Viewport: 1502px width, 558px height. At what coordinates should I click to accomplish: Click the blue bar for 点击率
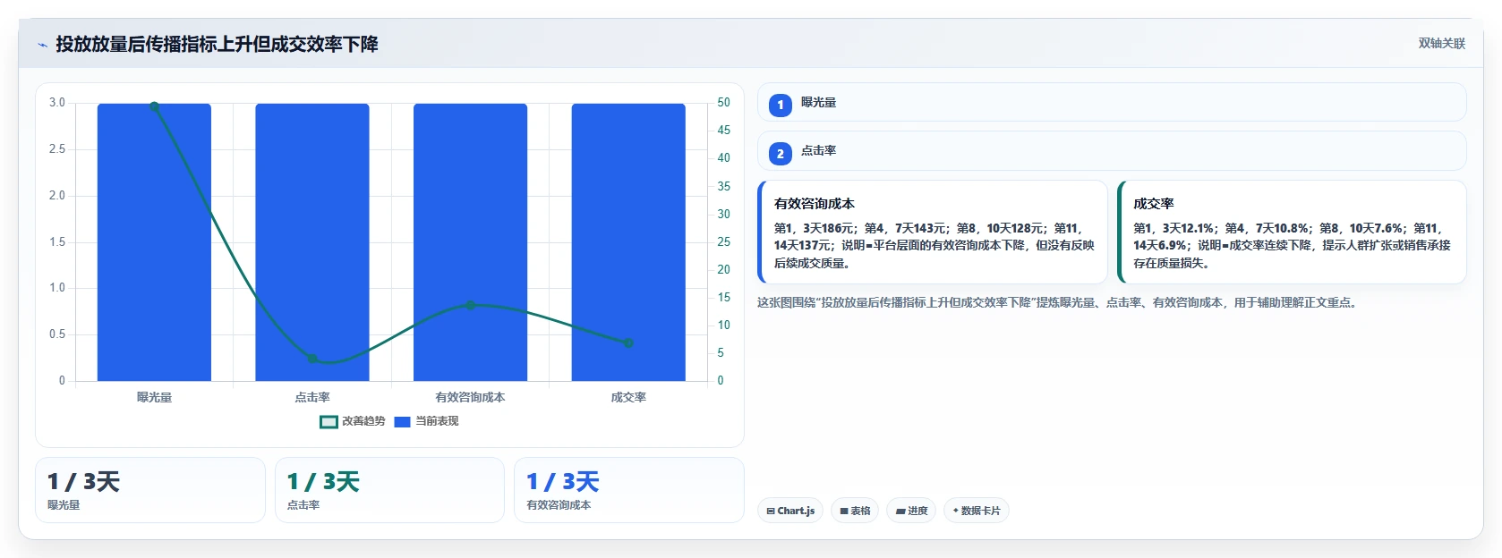point(312,242)
